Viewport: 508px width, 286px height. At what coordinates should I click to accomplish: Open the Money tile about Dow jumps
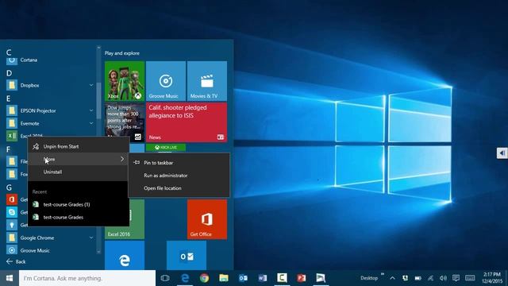coord(125,122)
